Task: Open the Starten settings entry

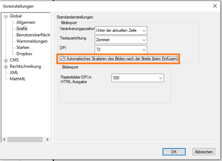Action: click(23, 47)
